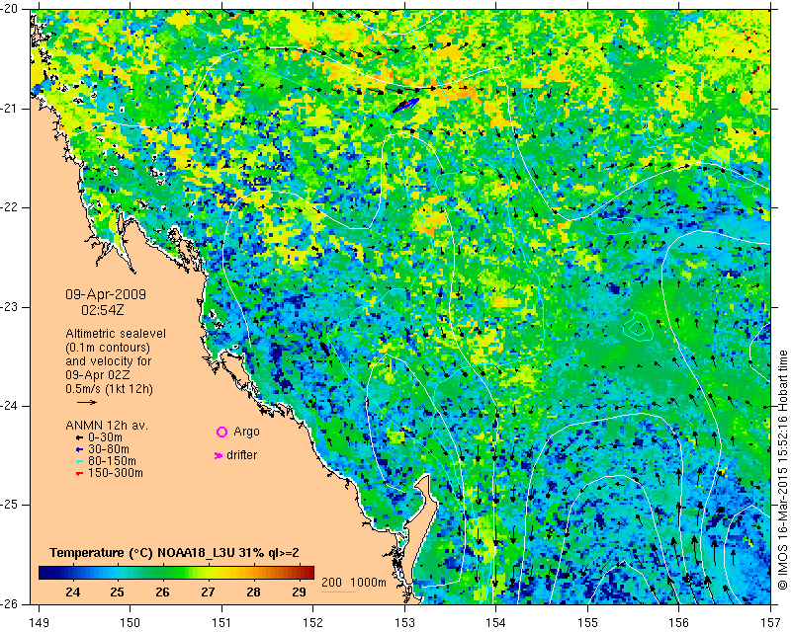The image size is (791, 632).
Task: Click the latitude axis label -21
Action: click(9, 109)
